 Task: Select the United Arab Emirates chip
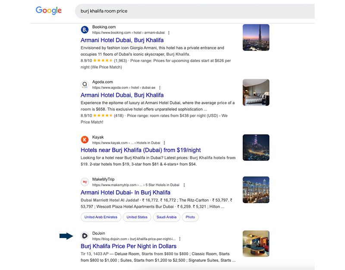101,217
